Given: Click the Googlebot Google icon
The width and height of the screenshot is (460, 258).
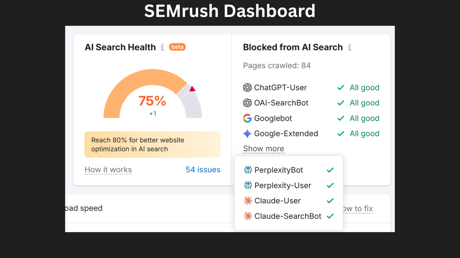Looking at the screenshot, I should [247, 118].
